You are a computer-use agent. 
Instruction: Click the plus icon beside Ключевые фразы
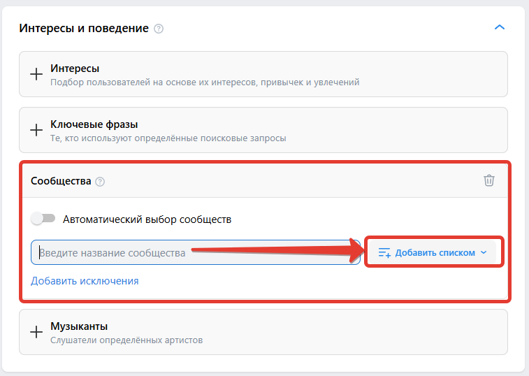(36, 130)
